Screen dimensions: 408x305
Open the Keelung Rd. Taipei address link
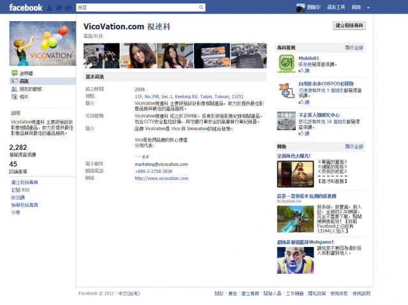point(189,96)
